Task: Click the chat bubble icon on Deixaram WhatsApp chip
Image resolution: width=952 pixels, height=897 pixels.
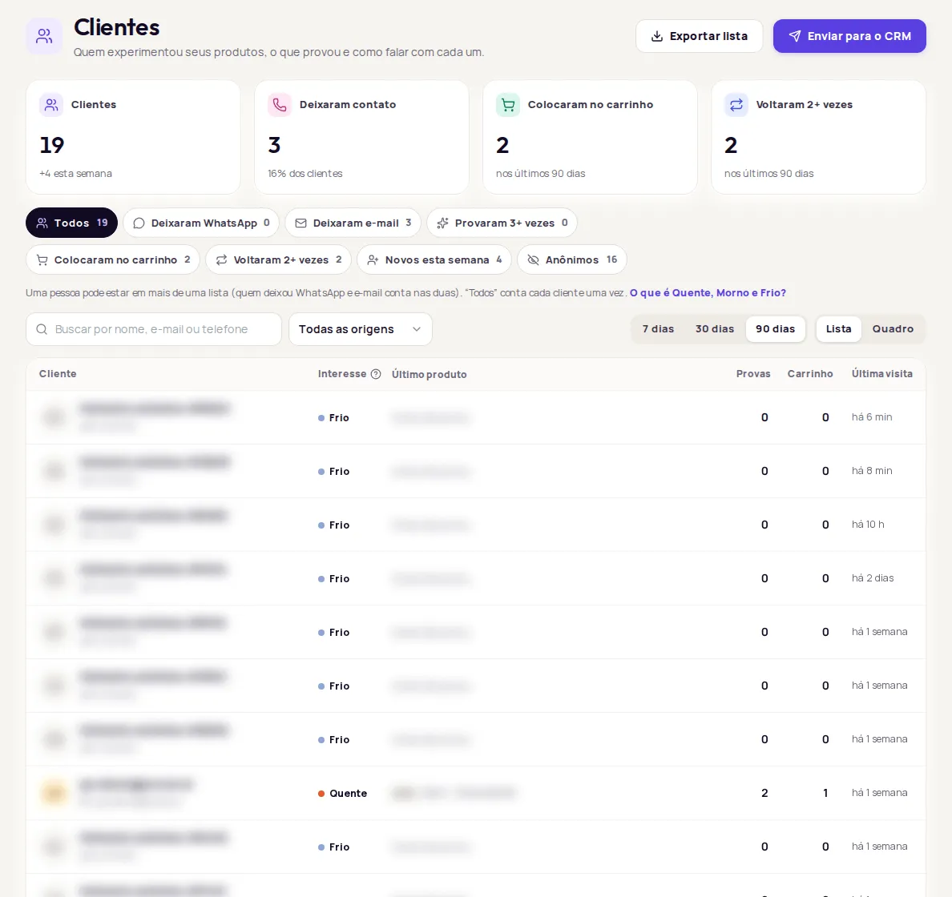Action: click(139, 223)
